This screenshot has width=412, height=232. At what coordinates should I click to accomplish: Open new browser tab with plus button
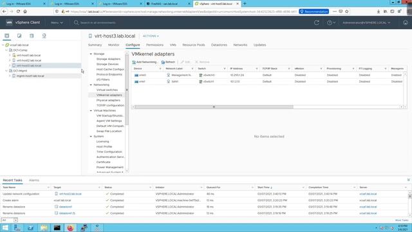coord(245,4)
